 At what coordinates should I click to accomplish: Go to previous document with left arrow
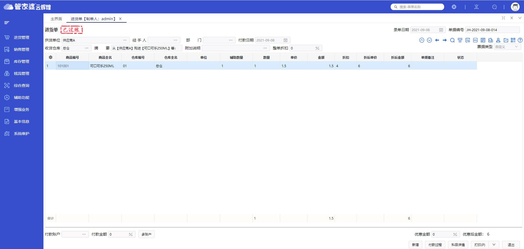437,40
